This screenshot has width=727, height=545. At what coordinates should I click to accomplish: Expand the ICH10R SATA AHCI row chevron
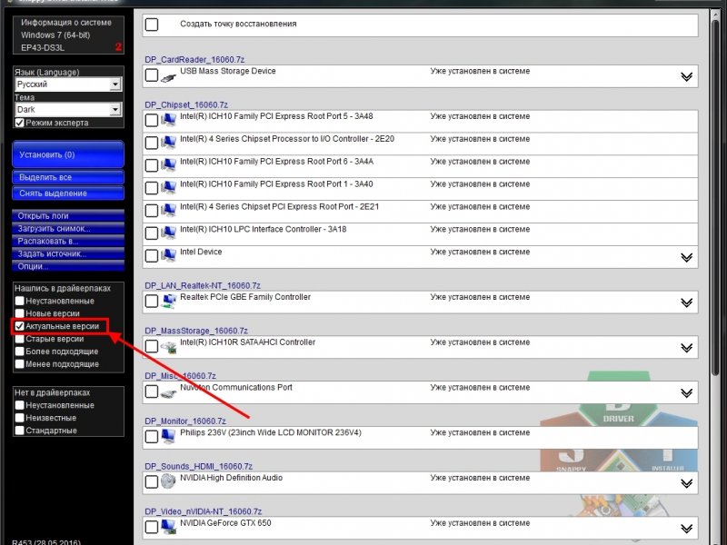point(687,348)
